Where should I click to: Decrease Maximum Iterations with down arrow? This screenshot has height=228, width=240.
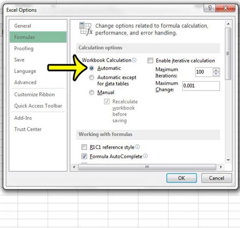[x=216, y=74]
